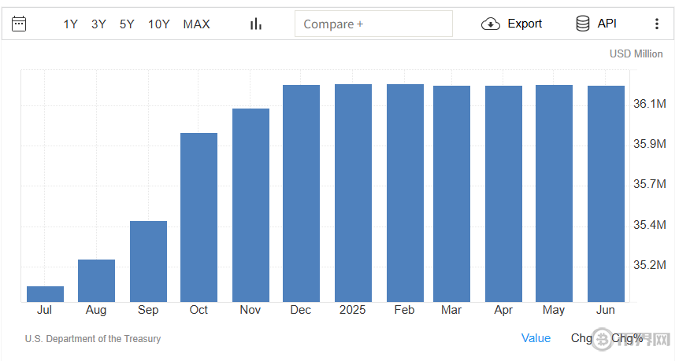Switch to Chg display mode
Screen dimensions: 679x361
[581, 338]
